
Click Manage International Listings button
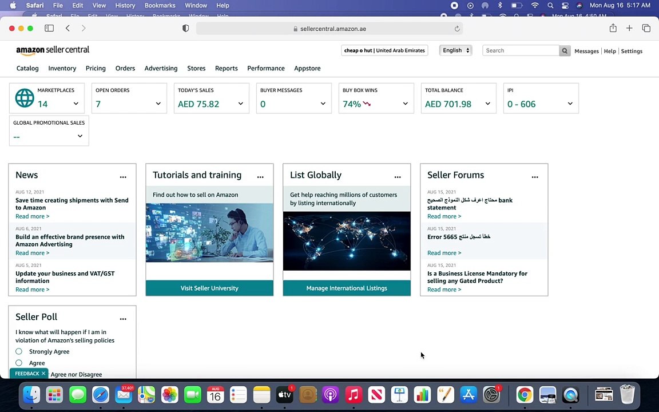pyautogui.click(x=347, y=288)
